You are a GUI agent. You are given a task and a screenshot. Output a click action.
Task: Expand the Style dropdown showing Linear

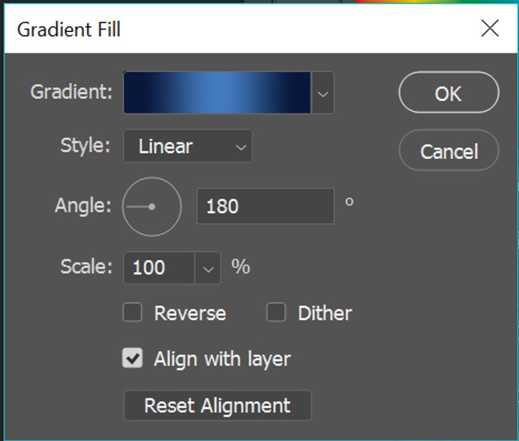[x=187, y=147]
